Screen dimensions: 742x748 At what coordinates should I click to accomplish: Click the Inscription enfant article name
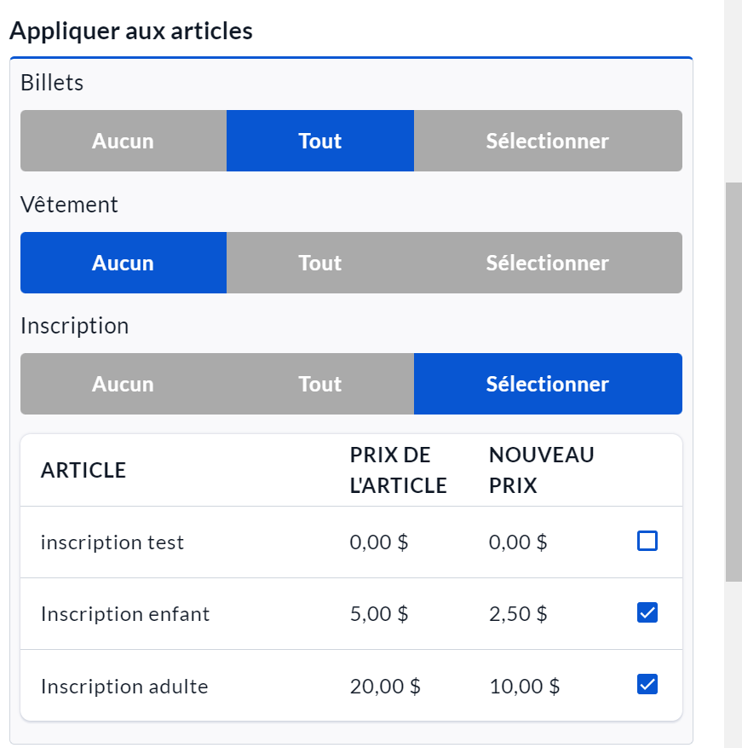(x=125, y=614)
